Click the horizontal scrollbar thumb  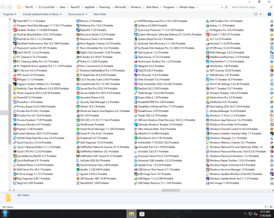[x=170, y=190]
